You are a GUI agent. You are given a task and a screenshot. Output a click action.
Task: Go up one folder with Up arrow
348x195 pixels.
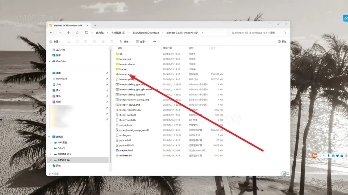[x=68, y=33]
